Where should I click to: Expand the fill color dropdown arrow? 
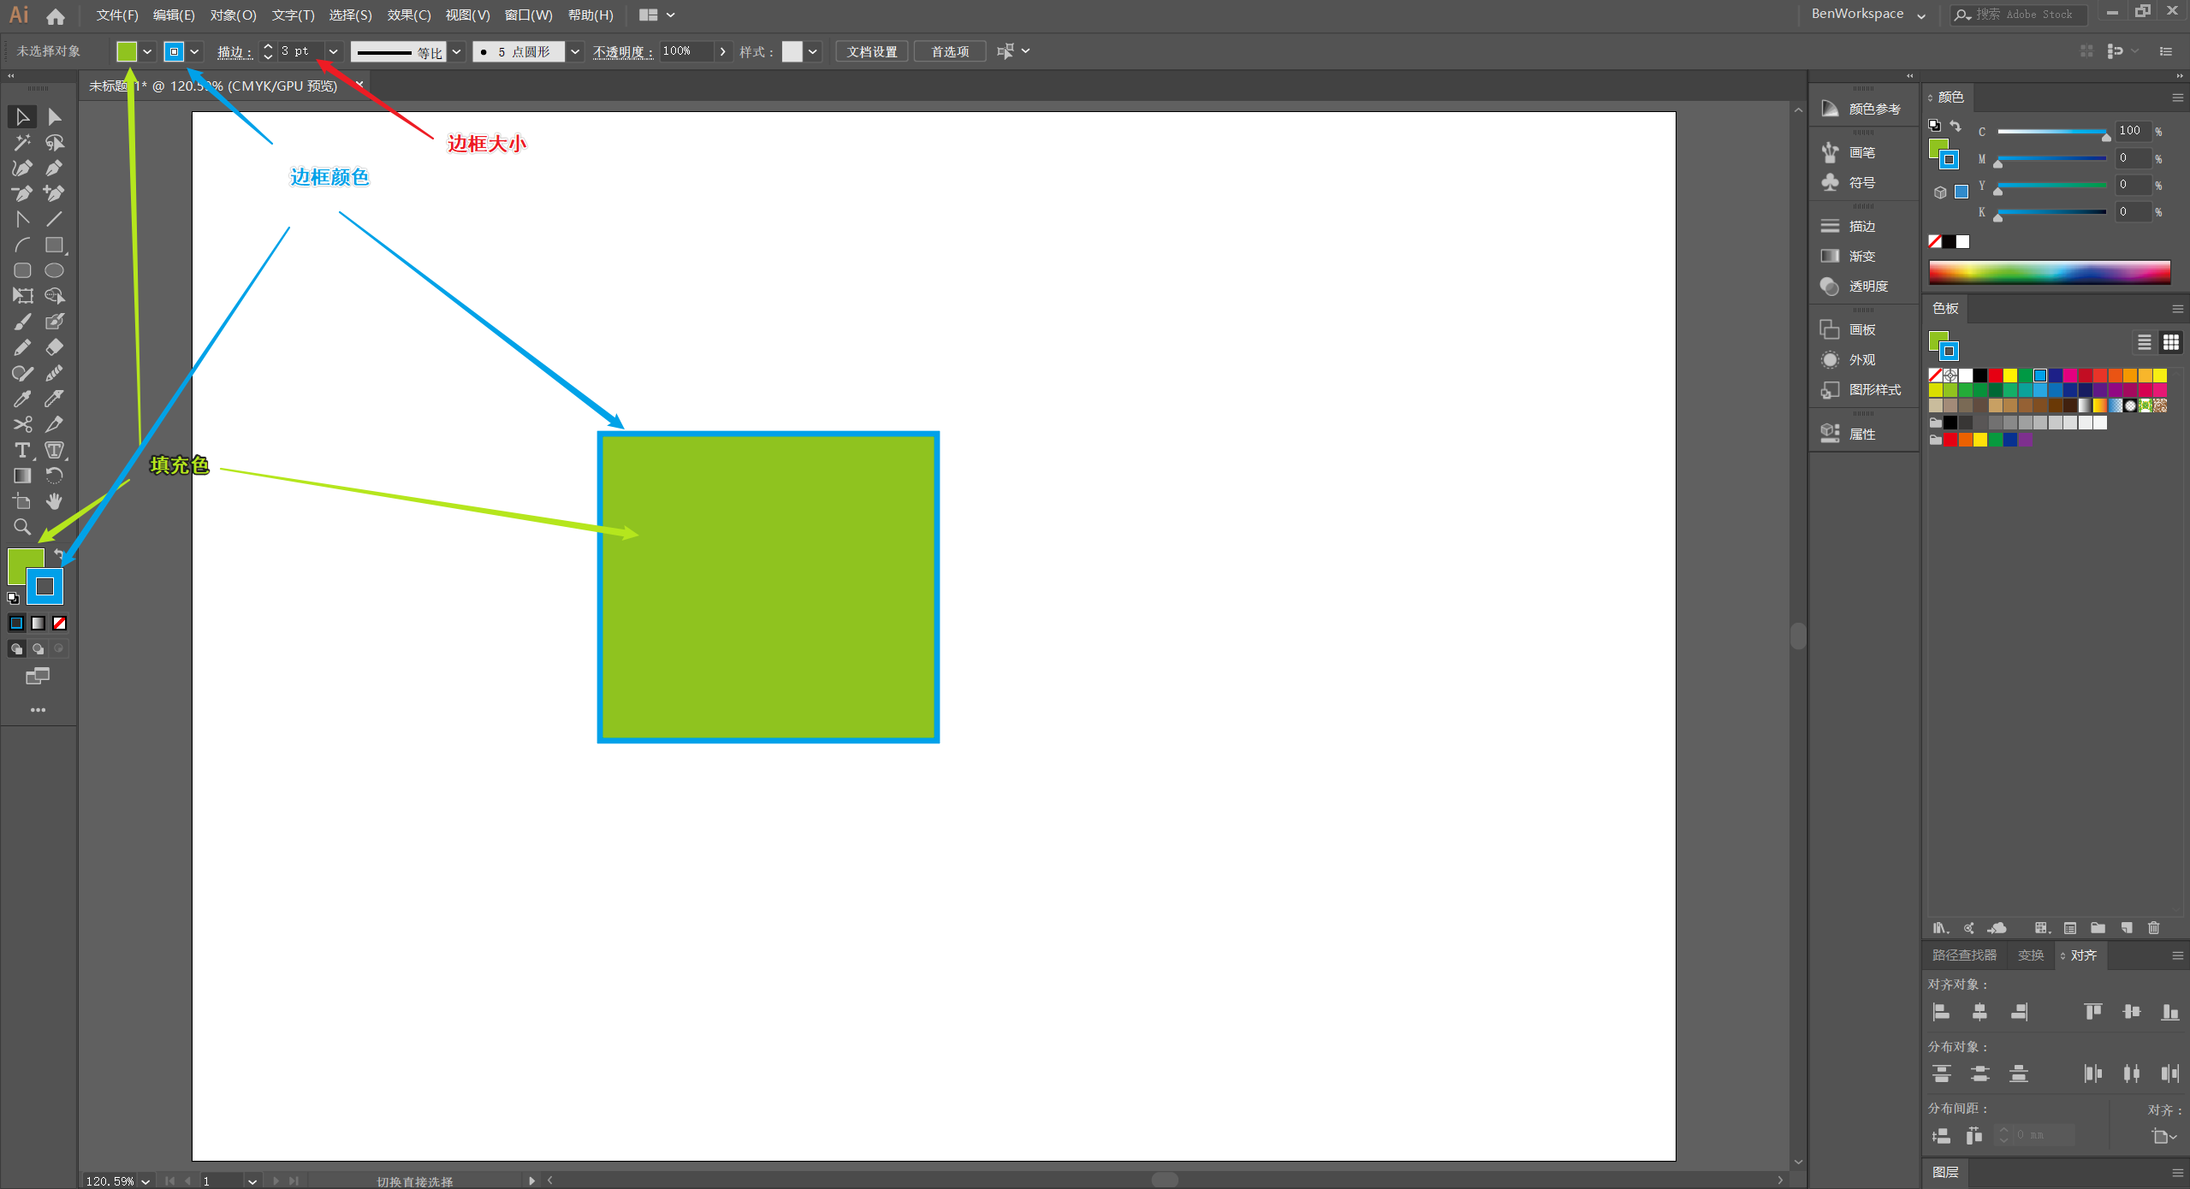pyautogui.click(x=147, y=51)
